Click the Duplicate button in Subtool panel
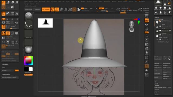 [x=158, y=73]
